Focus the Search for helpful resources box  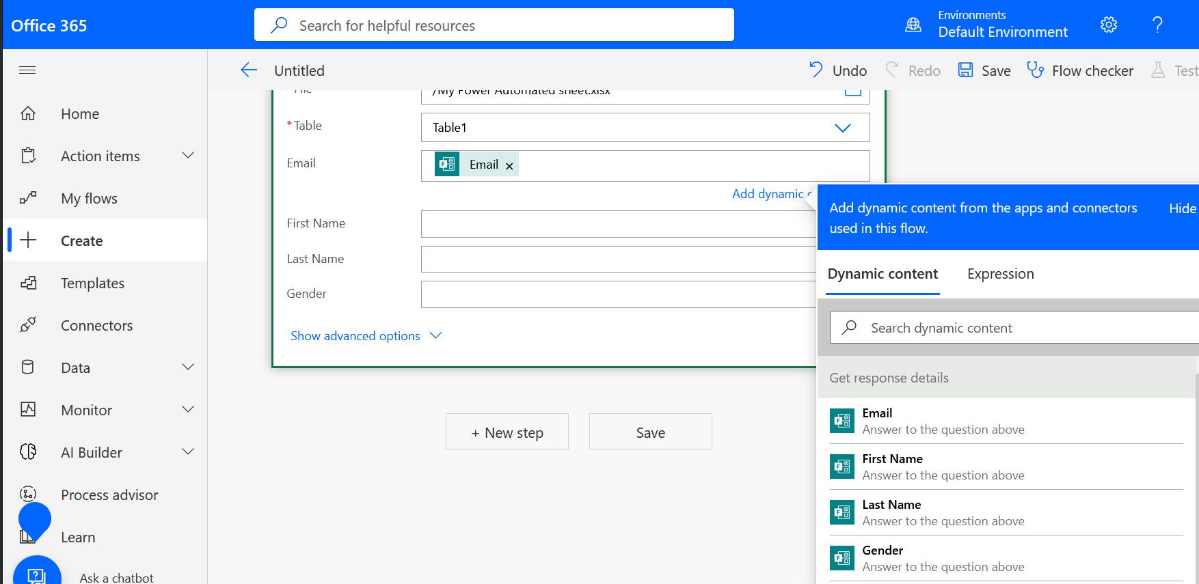coord(494,25)
